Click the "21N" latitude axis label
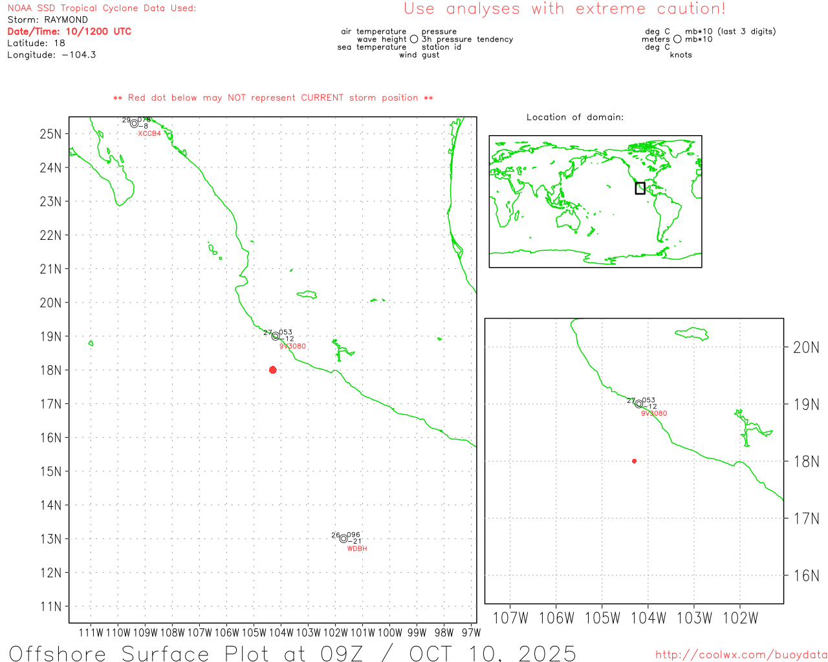This screenshot has height=662, width=828. pyautogui.click(x=50, y=269)
